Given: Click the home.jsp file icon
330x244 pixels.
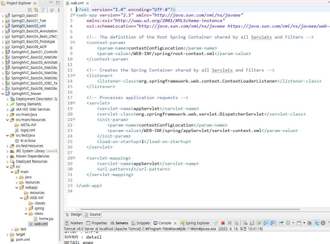Looking at the screenshot, I should (36, 219).
